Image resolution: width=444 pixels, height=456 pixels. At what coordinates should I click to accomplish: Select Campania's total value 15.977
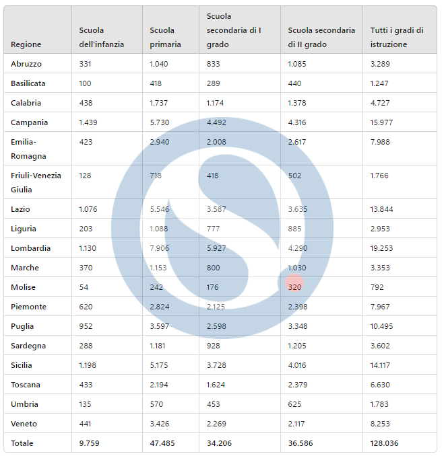point(381,122)
